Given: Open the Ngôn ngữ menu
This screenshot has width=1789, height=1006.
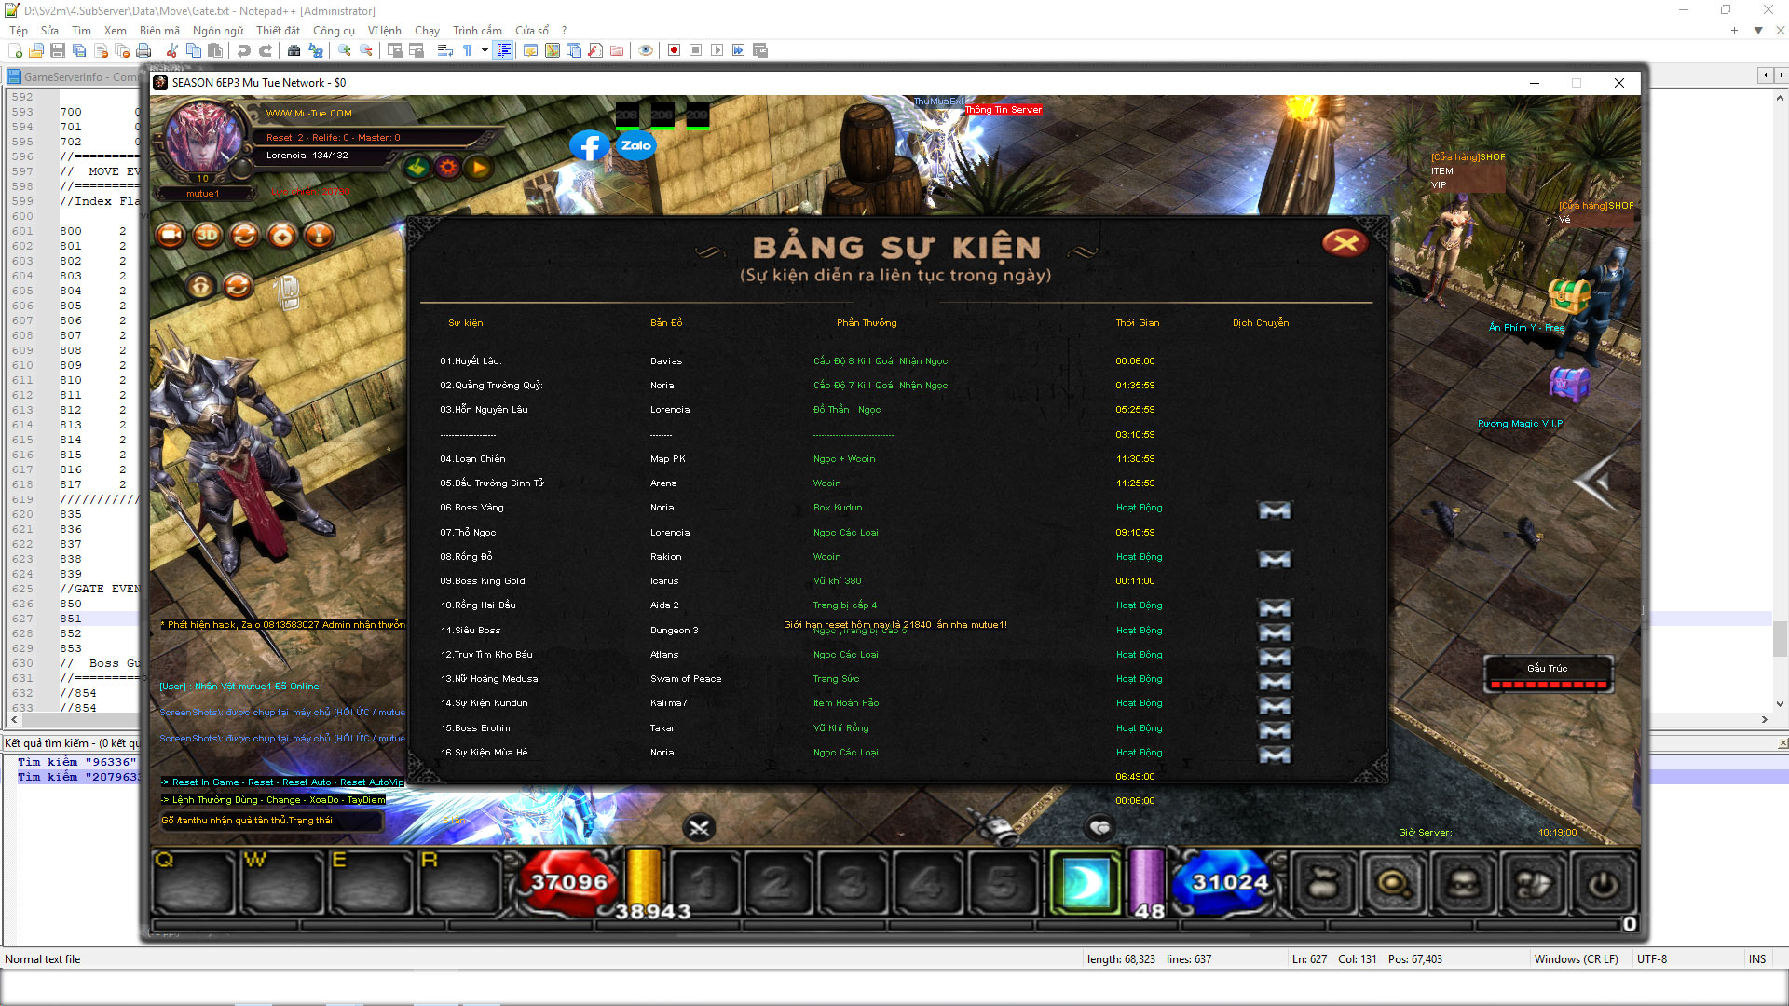Looking at the screenshot, I should point(218,31).
